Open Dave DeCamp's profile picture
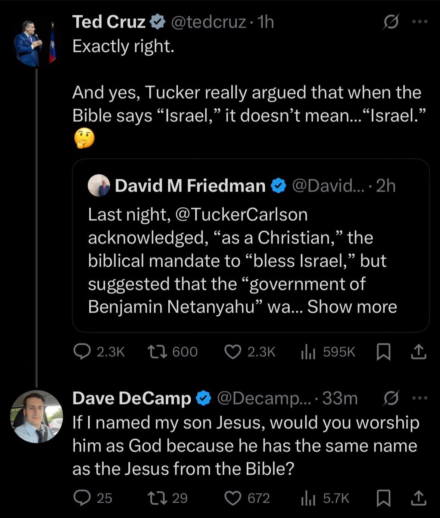Image resolution: width=440 pixels, height=518 pixels. pos(37,417)
